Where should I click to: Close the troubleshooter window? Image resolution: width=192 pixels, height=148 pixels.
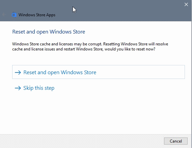[x=186, y=4]
